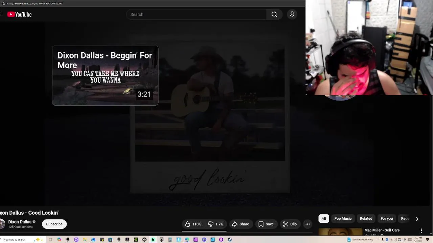Click Earnings upcoming taskbar widget

click(x=360, y=240)
